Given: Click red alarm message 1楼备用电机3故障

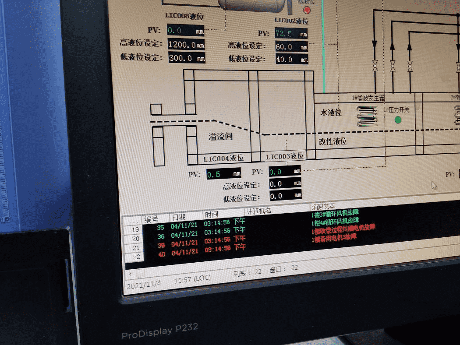Looking at the screenshot, I should [334, 238].
